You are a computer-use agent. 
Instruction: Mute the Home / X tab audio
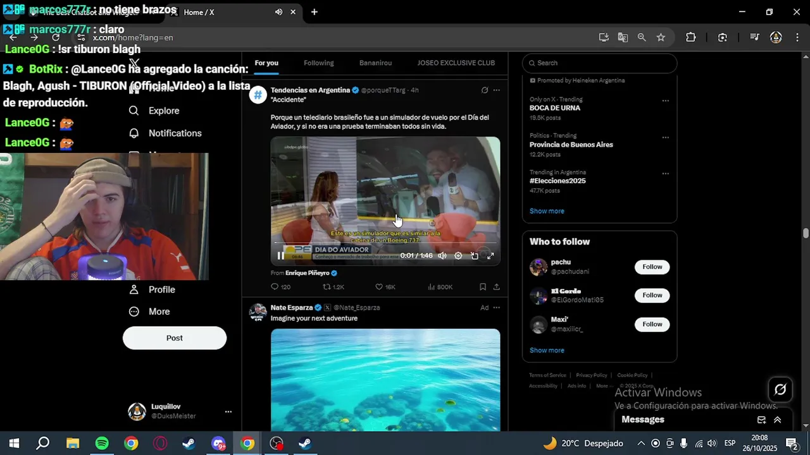point(278,12)
